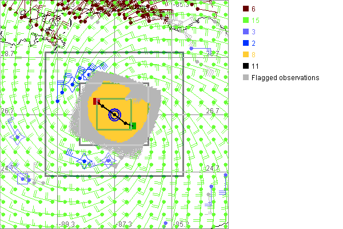Click the dark red legend swatch for 6
This screenshot has height=229, width=343.
(x=245, y=9)
